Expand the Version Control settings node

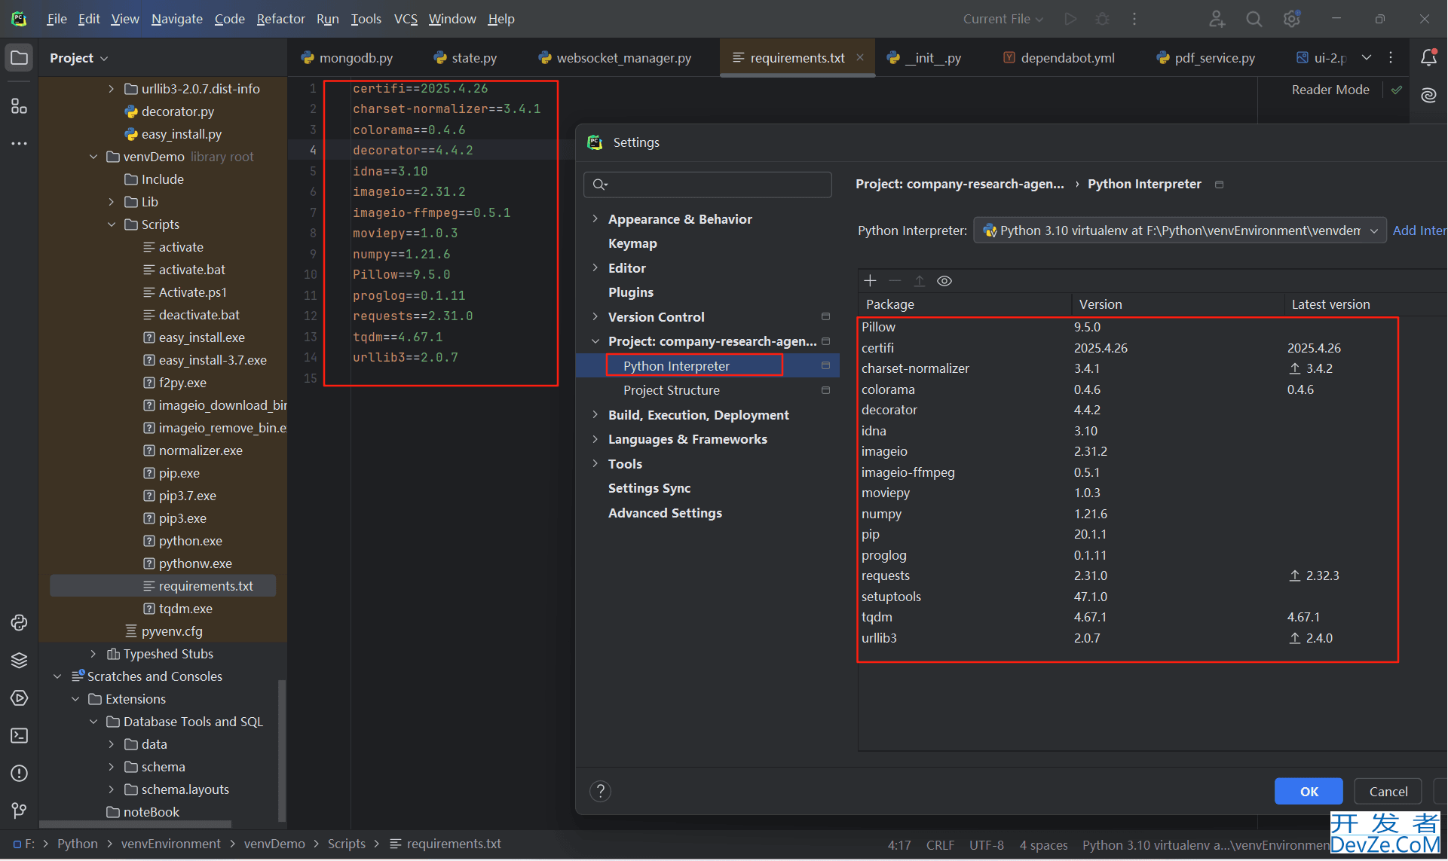pos(595,317)
